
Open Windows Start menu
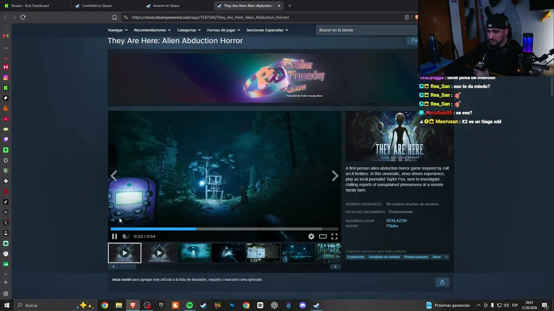pyautogui.click(x=7, y=305)
